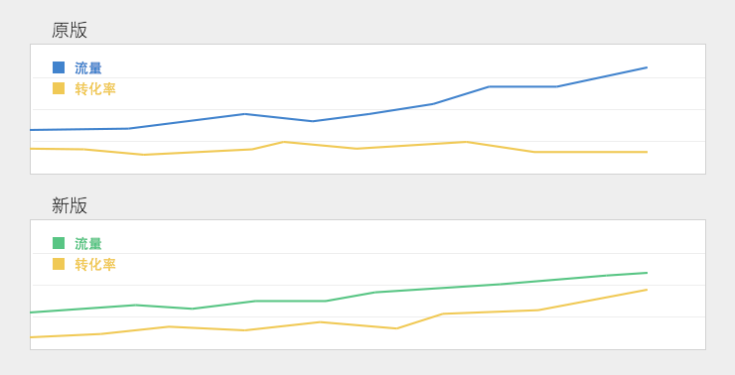This screenshot has width=735, height=375.
Task: Select the green 流量 legend label
Action: click(88, 243)
